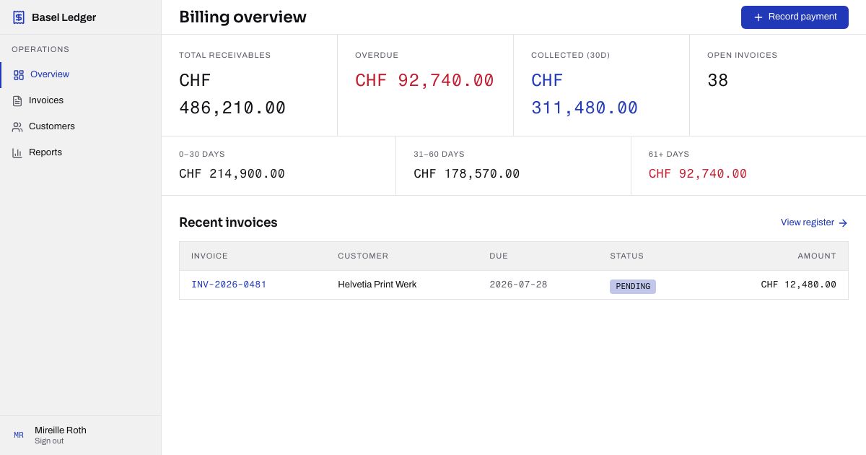Sign out of the account
This screenshot has width=866, height=455.
pyautogui.click(x=49, y=441)
